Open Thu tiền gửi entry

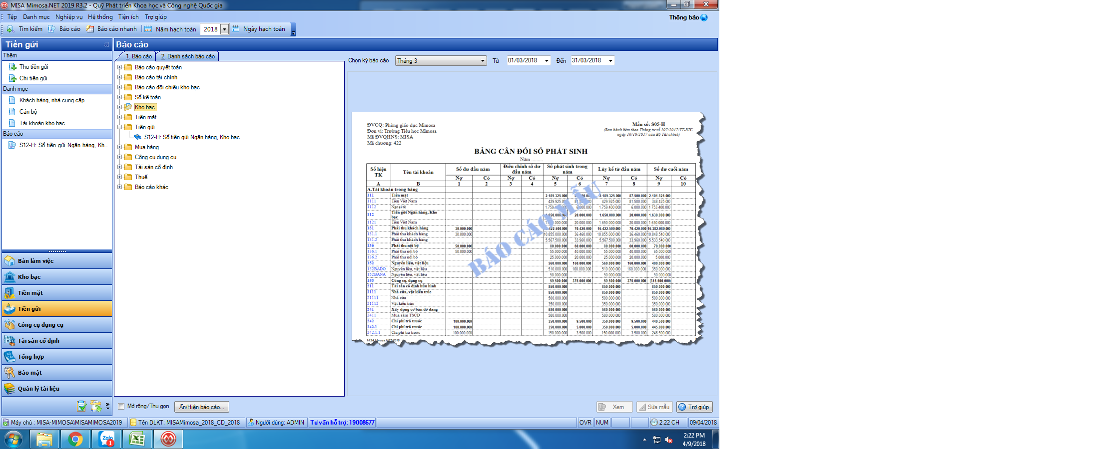34,67
